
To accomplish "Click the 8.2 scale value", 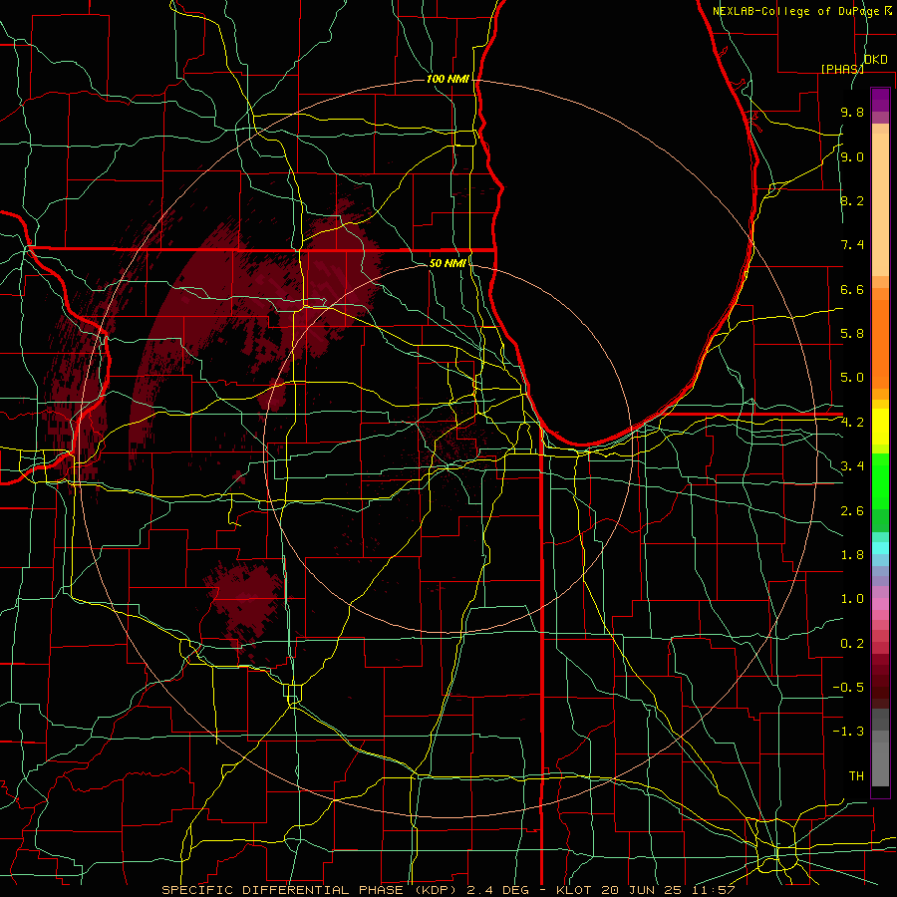I will pos(852,200).
